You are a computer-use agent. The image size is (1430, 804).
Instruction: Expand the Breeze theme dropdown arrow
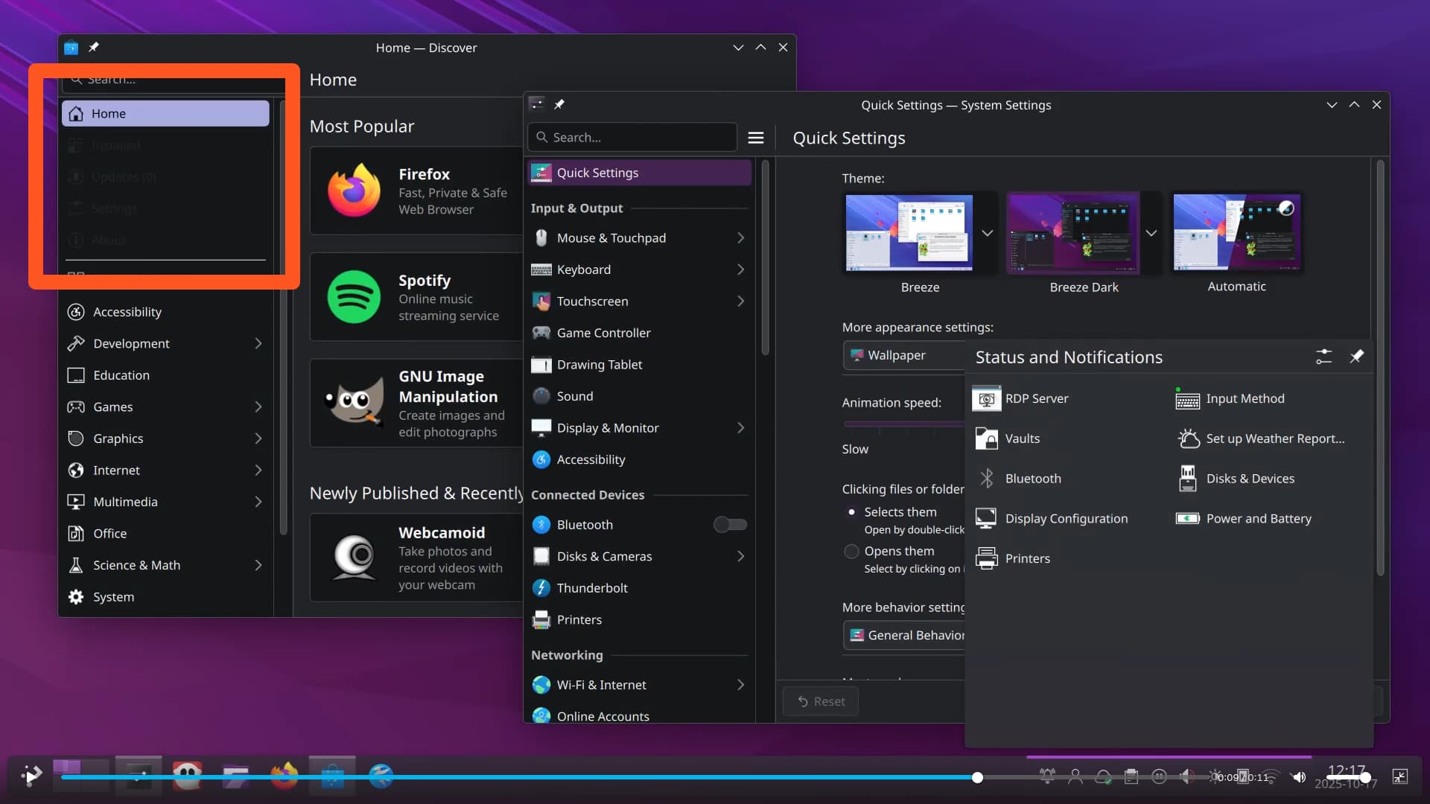pos(987,234)
